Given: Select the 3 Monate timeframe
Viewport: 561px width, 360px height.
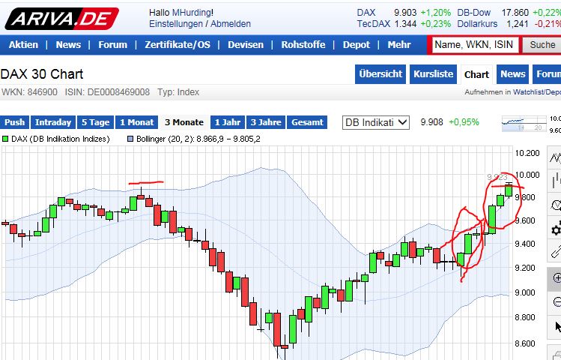Looking at the screenshot, I should point(184,122).
